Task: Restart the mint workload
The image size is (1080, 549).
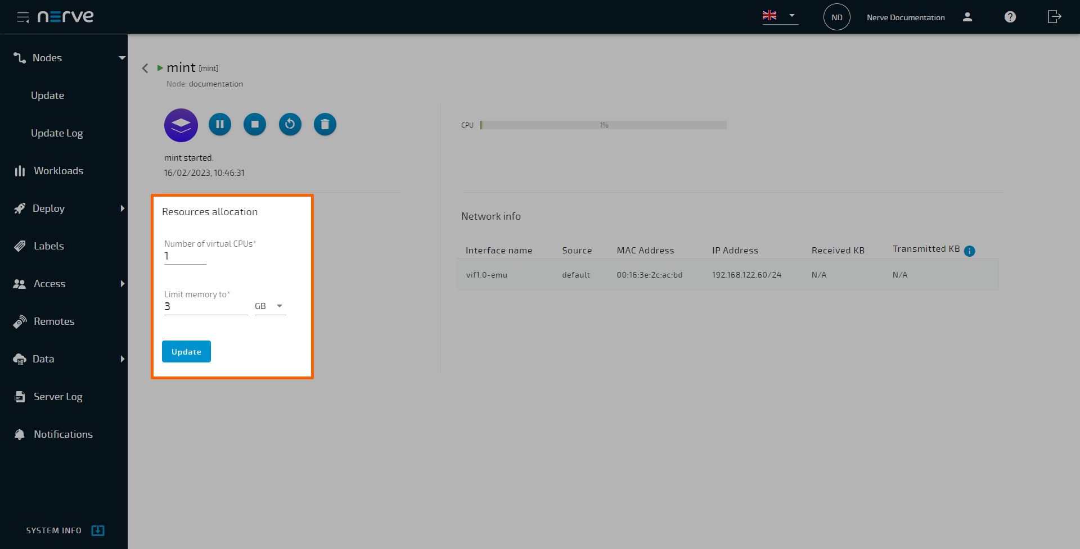Action: (290, 124)
